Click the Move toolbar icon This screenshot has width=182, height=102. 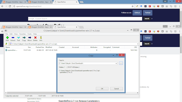[30, 38]
